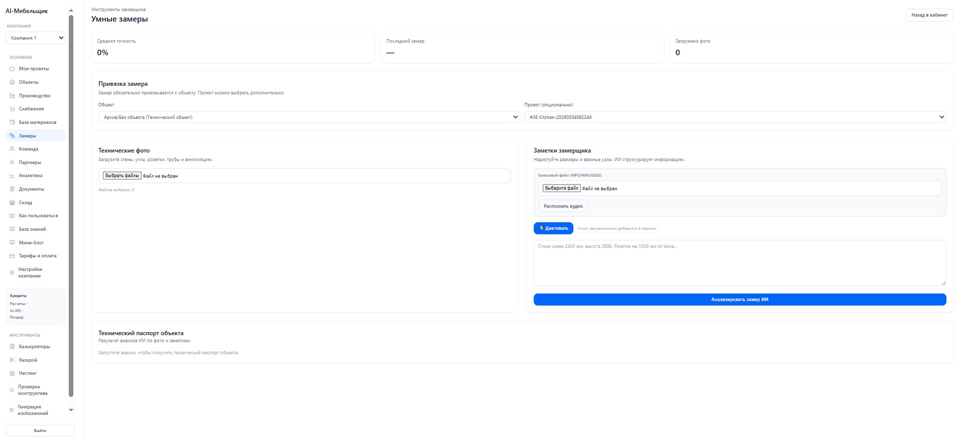957x440 pixels.
Task: Click the Анализировать замер ИИ button
Action: [x=739, y=300]
